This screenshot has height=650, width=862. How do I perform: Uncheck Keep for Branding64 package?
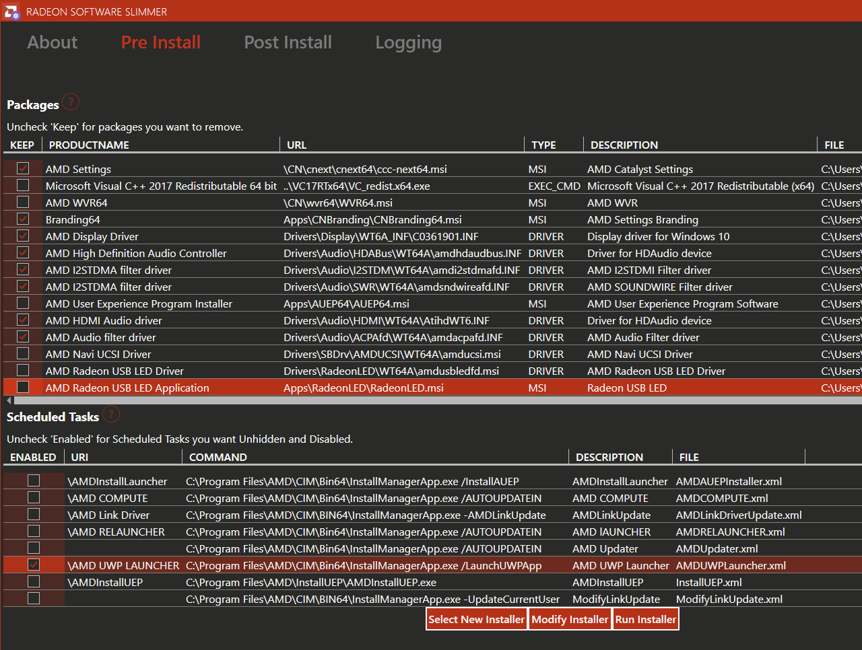pyautogui.click(x=23, y=219)
